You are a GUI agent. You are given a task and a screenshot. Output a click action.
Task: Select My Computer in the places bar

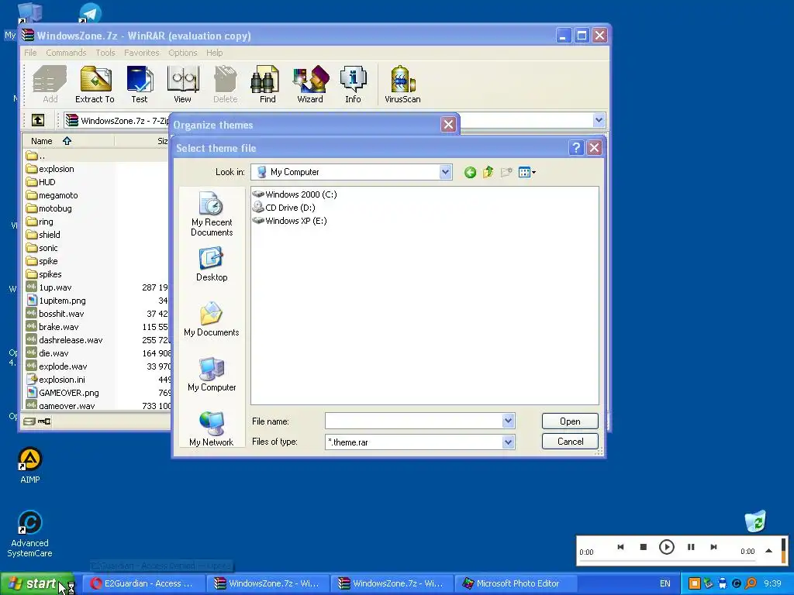pyautogui.click(x=212, y=374)
